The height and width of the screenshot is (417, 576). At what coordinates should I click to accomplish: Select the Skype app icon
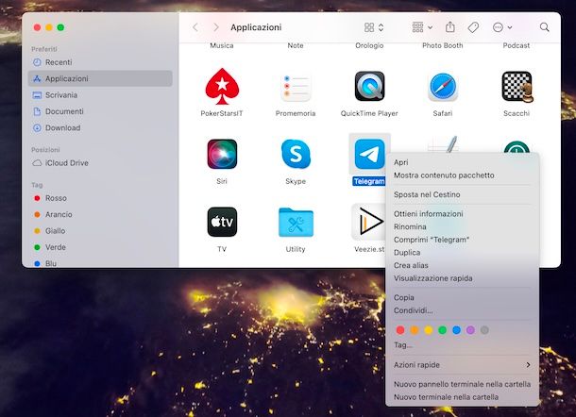(x=296, y=154)
